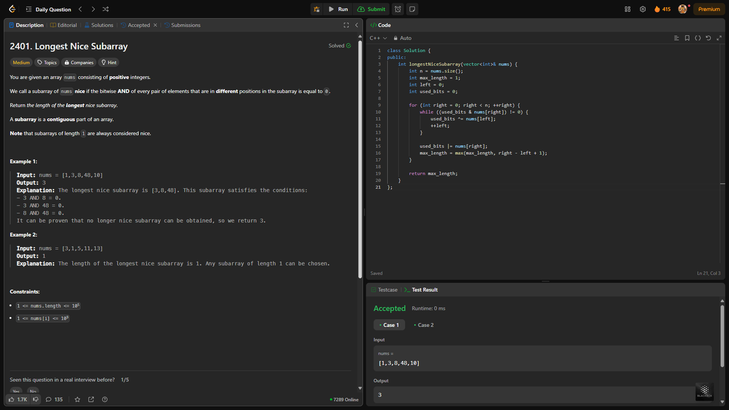
Task: Expand the Topics tag
Action: (x=47, y=63)
